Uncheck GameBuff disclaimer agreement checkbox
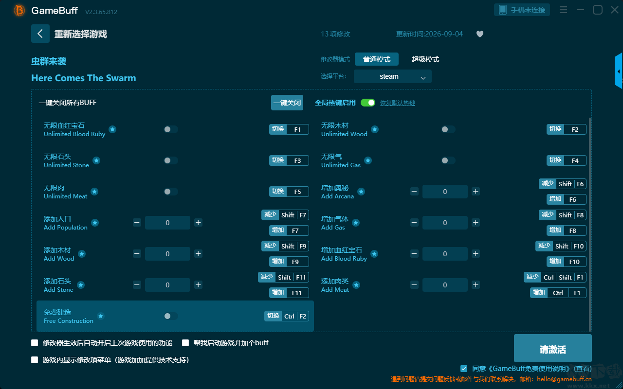This screenshot has width=623, height=389. tap(464, 369)
